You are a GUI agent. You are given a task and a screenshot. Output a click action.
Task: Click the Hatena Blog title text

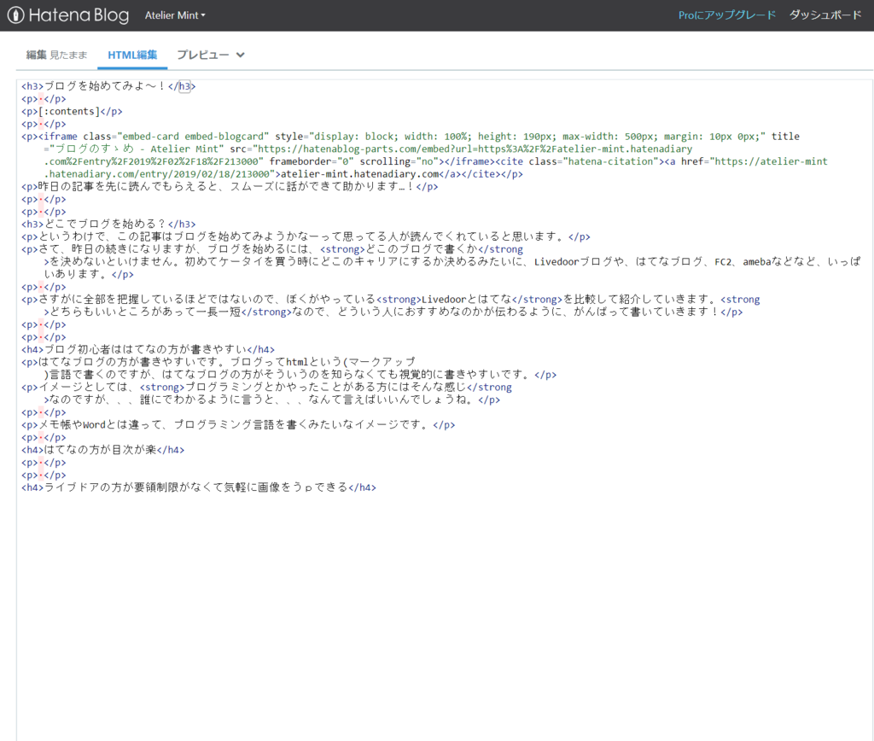79,15
